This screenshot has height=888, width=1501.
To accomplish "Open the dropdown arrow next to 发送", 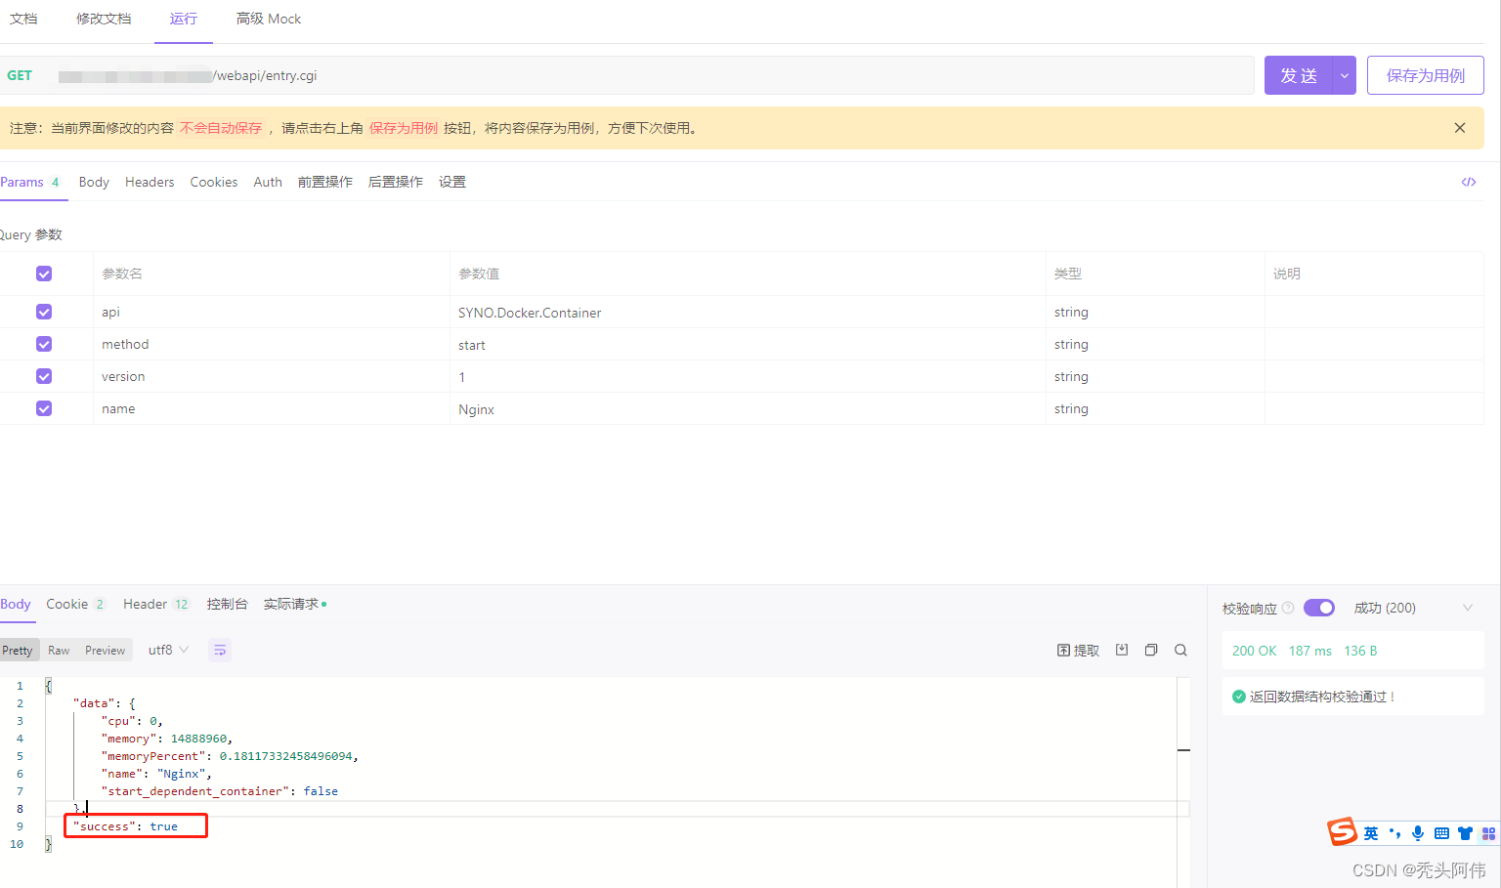I will click(1345, 75).
